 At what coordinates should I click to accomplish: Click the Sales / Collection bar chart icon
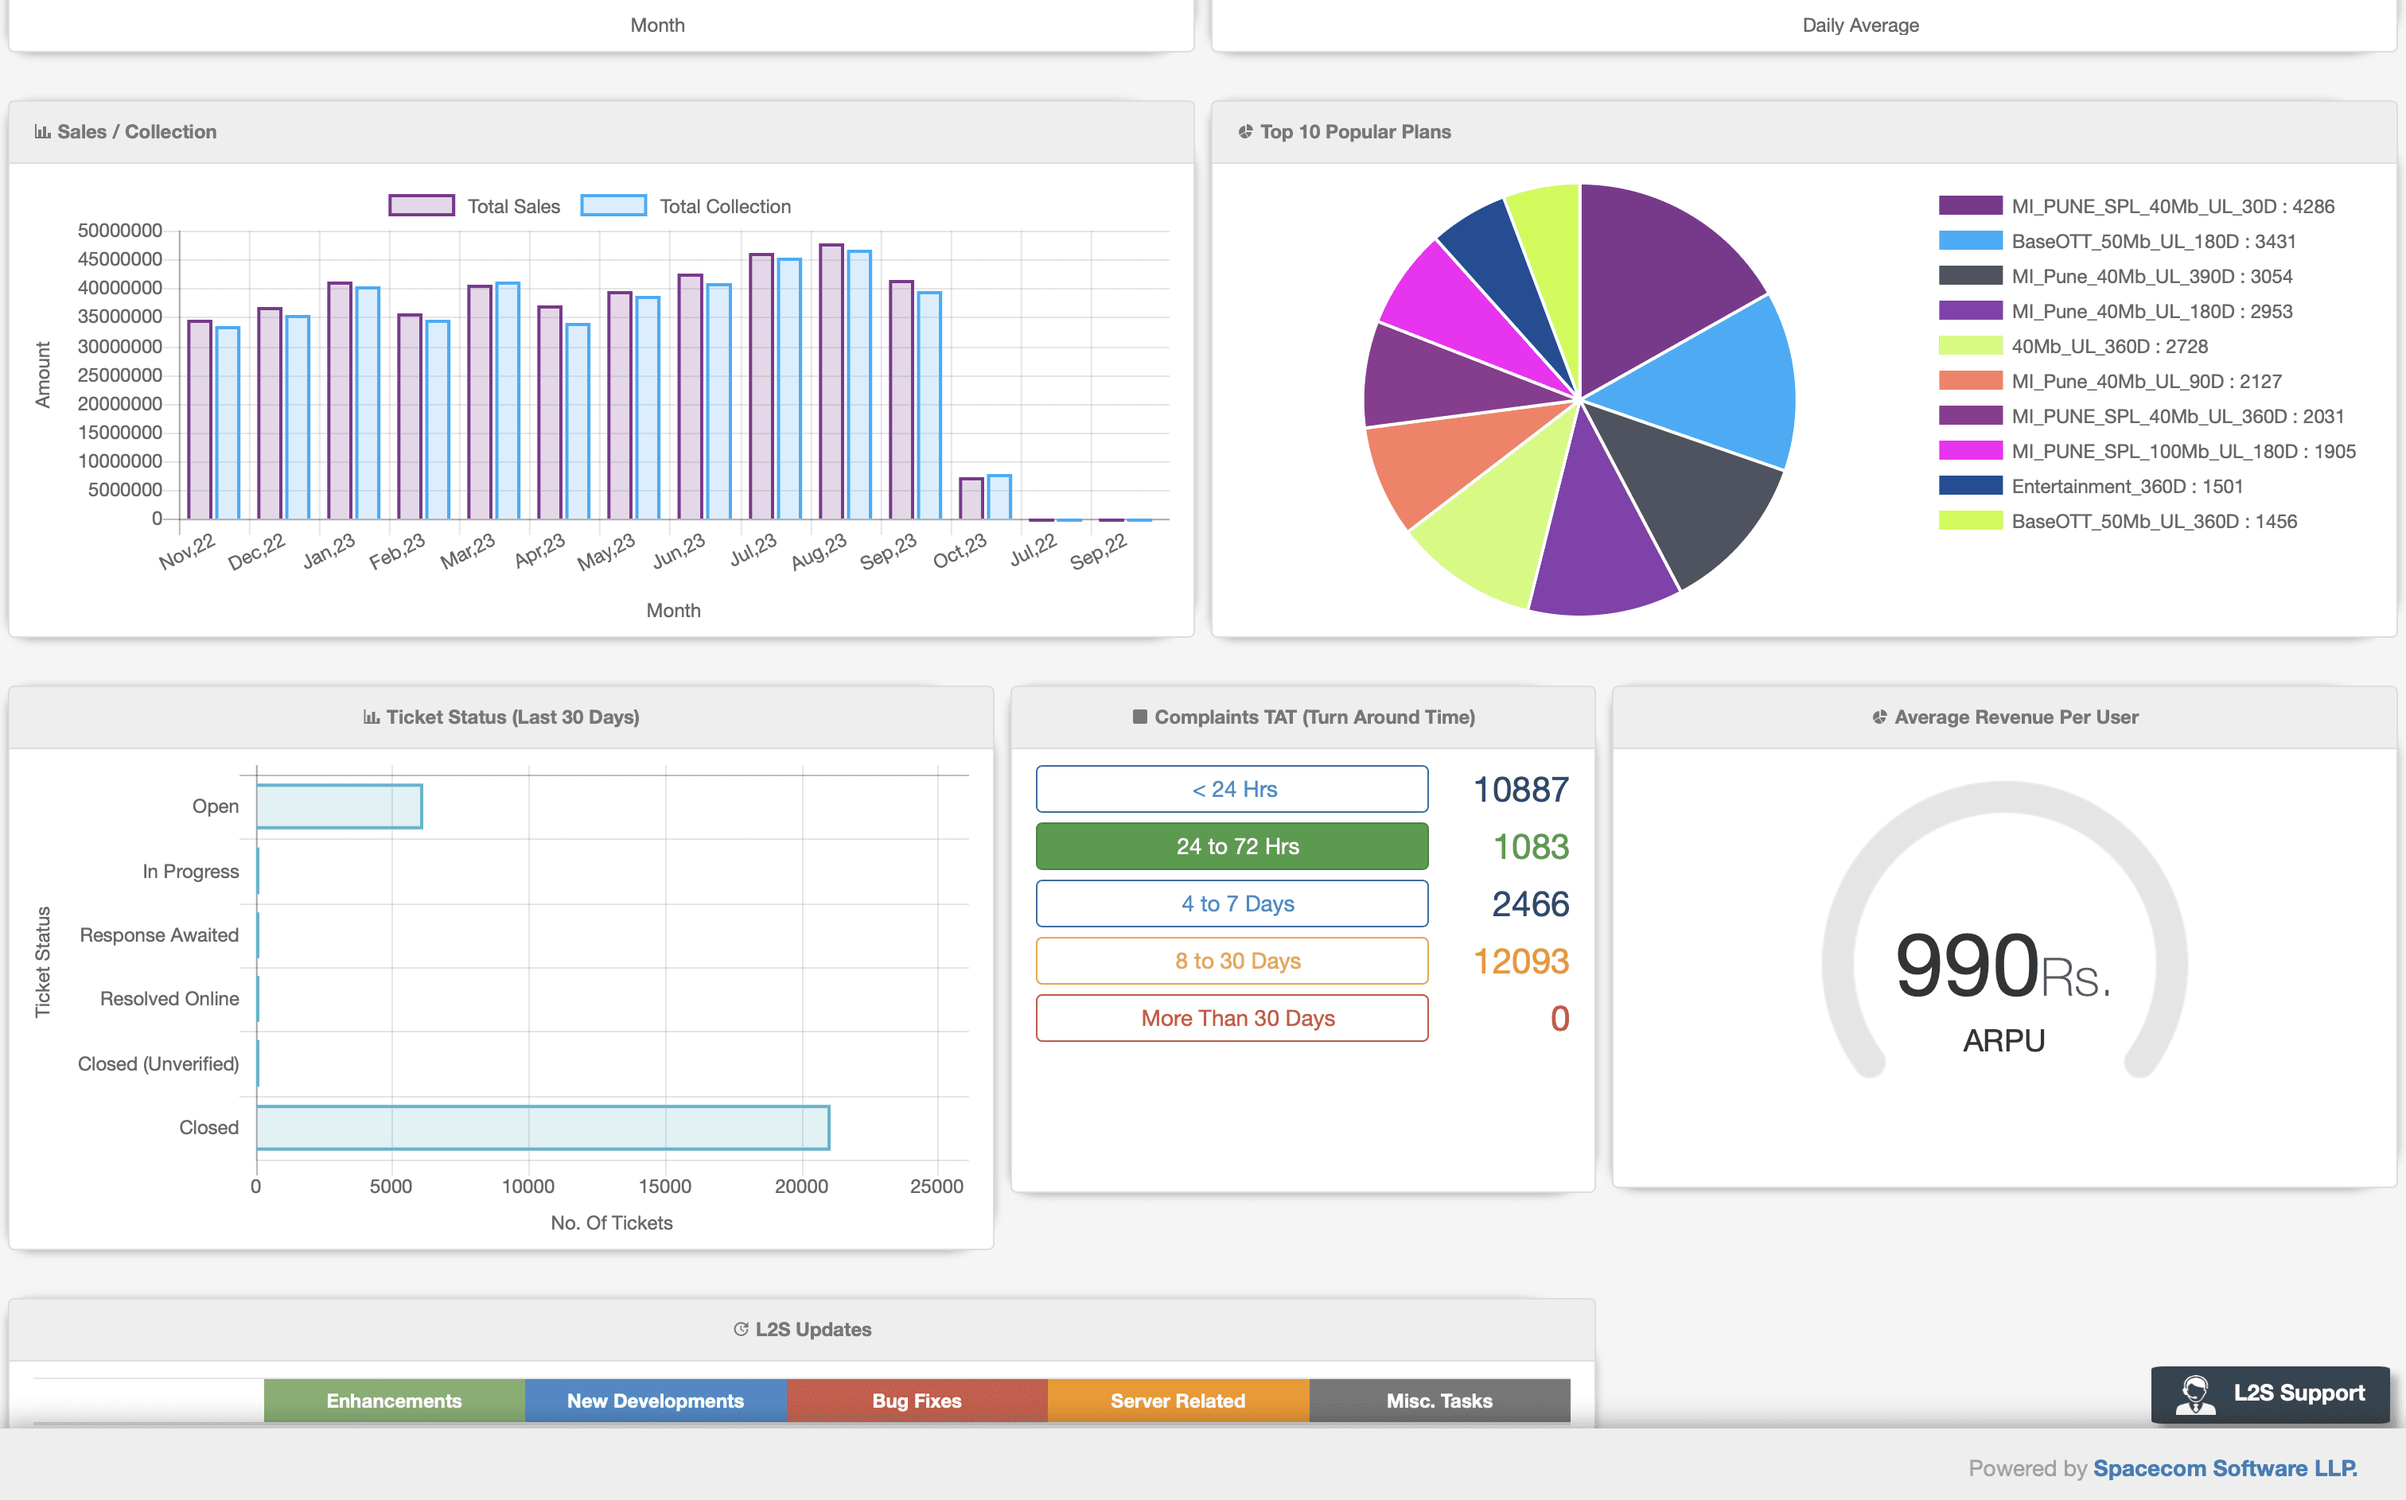(43, 132)
